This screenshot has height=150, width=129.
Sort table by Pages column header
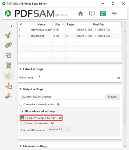(x=71, y=25)
